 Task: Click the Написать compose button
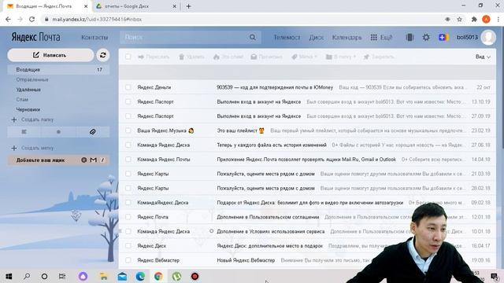50,55
